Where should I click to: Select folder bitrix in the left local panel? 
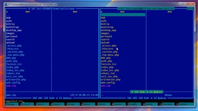[10, 24]
